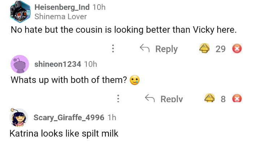Click the Shinema Lover user flair
The width and height of the screenshot is (253, 145).
pyautogui.click(x=60, y=17)
